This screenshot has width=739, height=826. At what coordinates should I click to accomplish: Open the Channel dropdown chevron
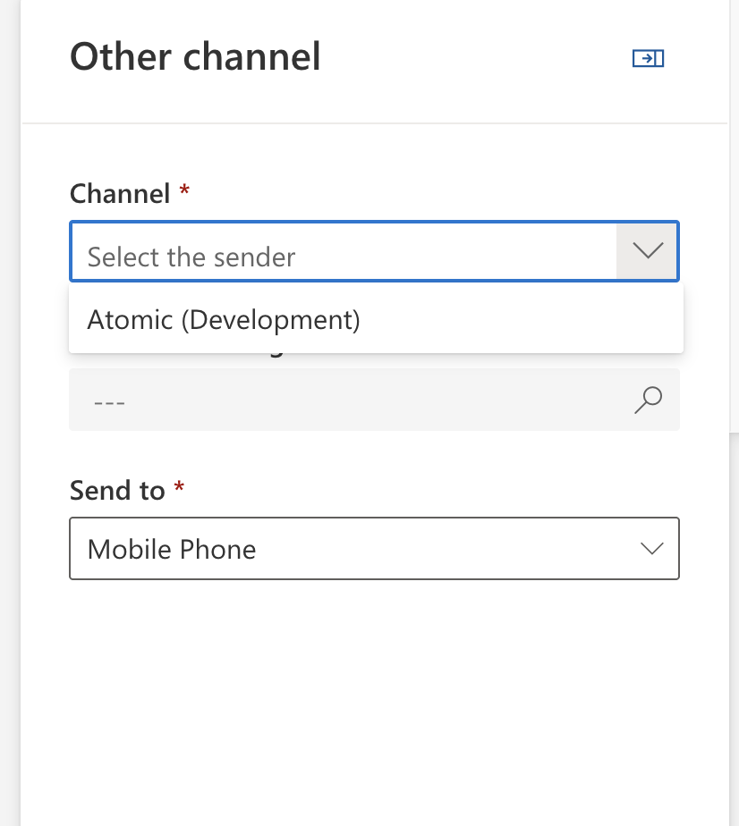coord(647,250)
